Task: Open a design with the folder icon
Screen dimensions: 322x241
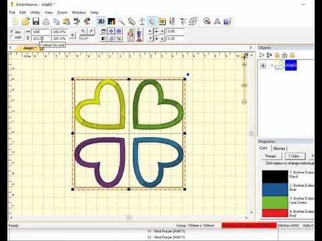Action: click(25, 21)
